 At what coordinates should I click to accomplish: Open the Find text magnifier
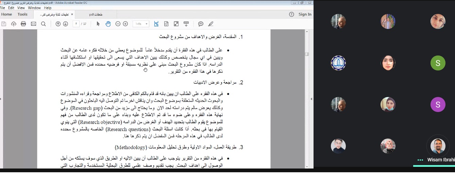[x=43, y=24]
